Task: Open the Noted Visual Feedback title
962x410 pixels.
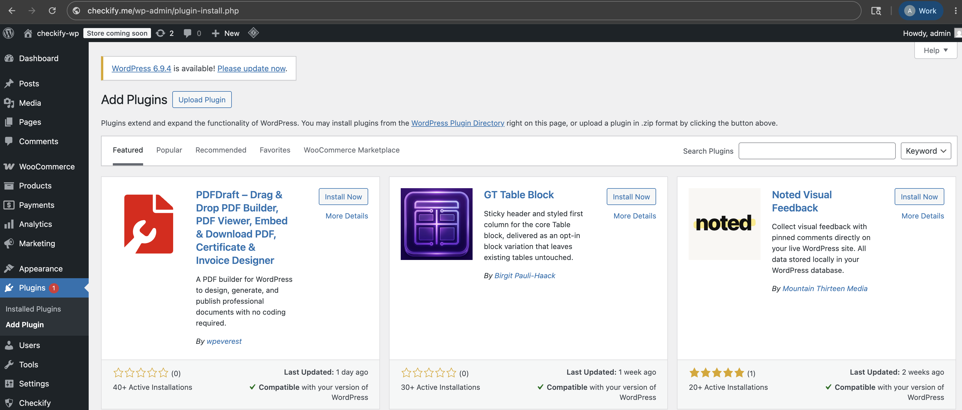Action: pyautogui.click(x=802, y=201)
